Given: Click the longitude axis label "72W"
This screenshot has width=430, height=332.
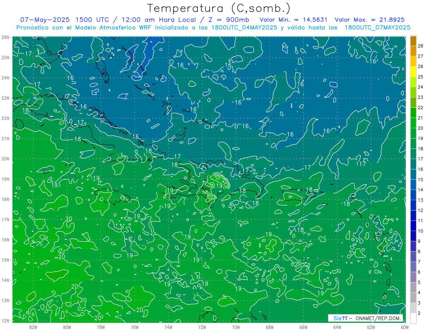Looking at the screenshot, I should (202, 327).
